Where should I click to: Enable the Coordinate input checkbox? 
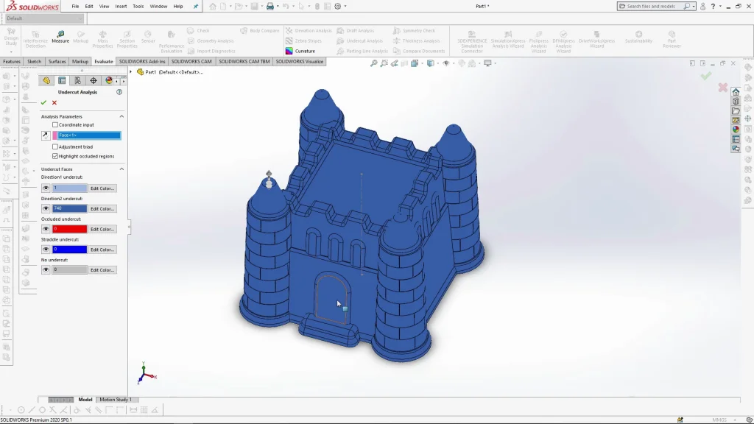coord(55,125)
